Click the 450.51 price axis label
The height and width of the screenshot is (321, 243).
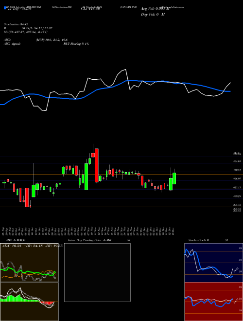[238, 170]
